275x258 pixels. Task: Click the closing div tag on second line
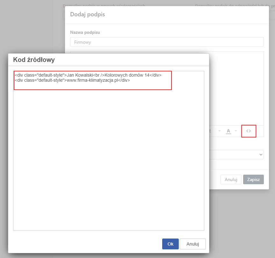tap(124, 80)
